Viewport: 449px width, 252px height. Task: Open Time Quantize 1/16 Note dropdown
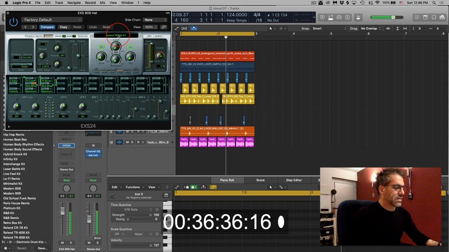pos(136,210)
